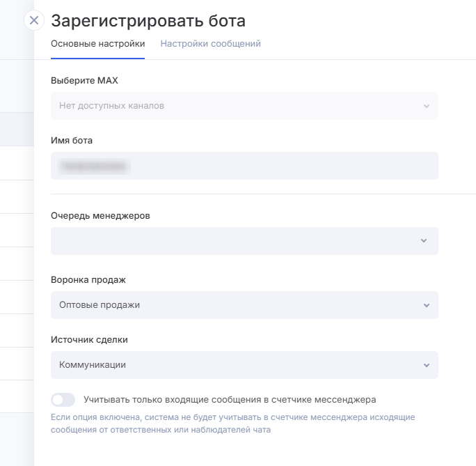Click the "Имя бота" field label
Viewport: 476px width, 466px height.
72,141
